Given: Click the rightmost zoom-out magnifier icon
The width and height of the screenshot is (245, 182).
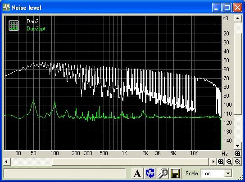Looking at the screenshot, I should click(238, 162).
